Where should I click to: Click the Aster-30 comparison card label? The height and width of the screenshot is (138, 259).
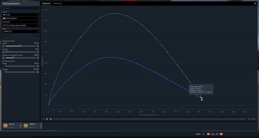click(x=11, y=124)
